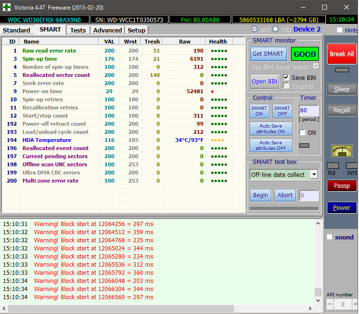The image size is (359, 314).
Task: Toggle Use IBM super smart checkbox
Action: tap(315, 66)
